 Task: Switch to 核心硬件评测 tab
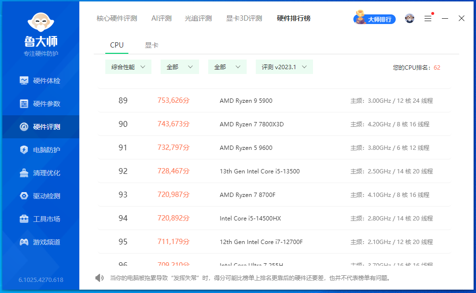[x=117, y=19]
